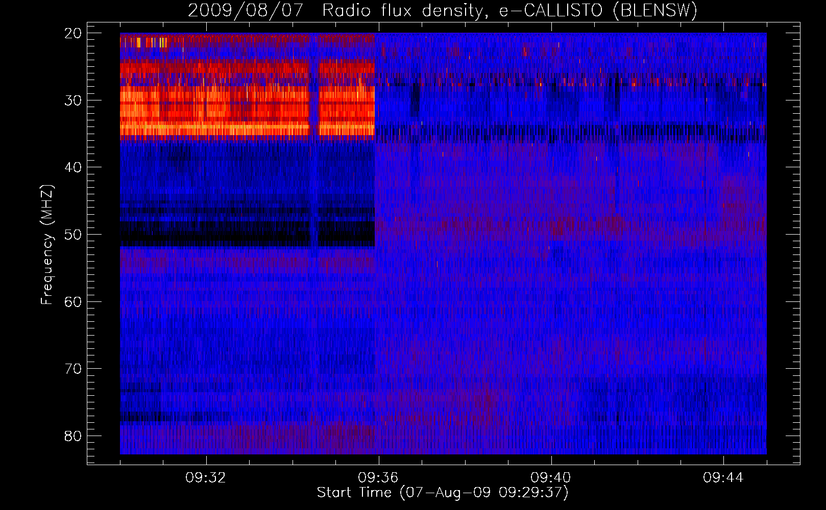Screen dimensions: 826x510
Task: Click the 09:32 time tick label
Action: 206,478
